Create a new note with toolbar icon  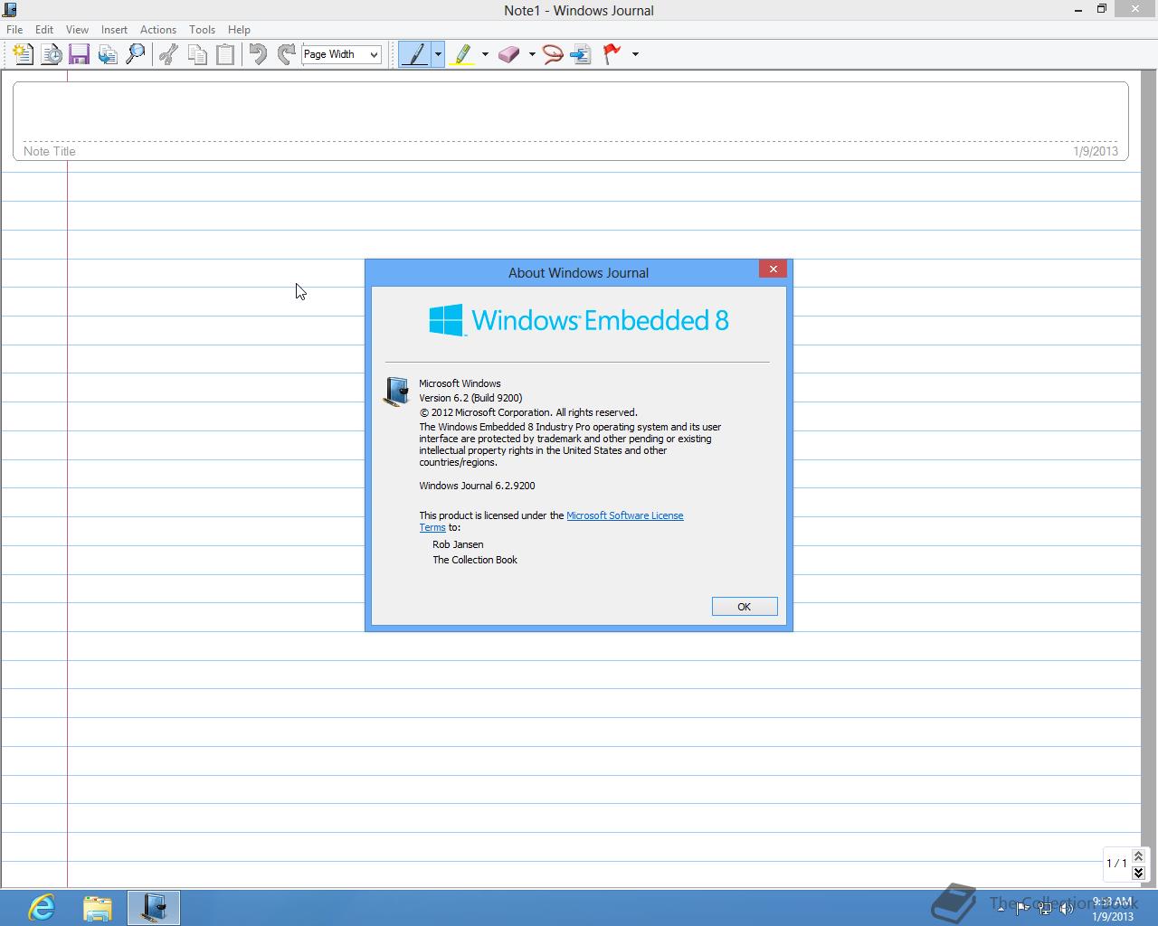point(24,54)
